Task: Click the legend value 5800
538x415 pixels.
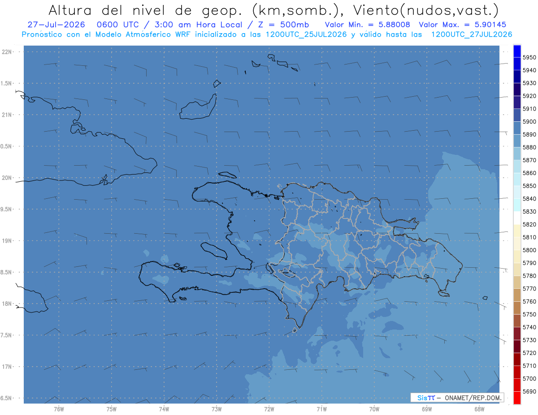Action: (529, 250)
